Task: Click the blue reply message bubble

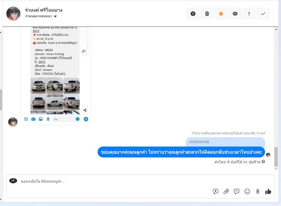Action: [x=181, y=152]
